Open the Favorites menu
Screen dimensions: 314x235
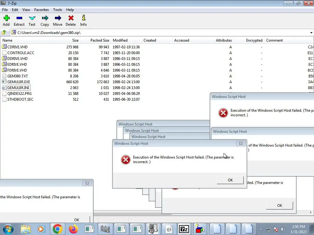[x=41, y=9]
